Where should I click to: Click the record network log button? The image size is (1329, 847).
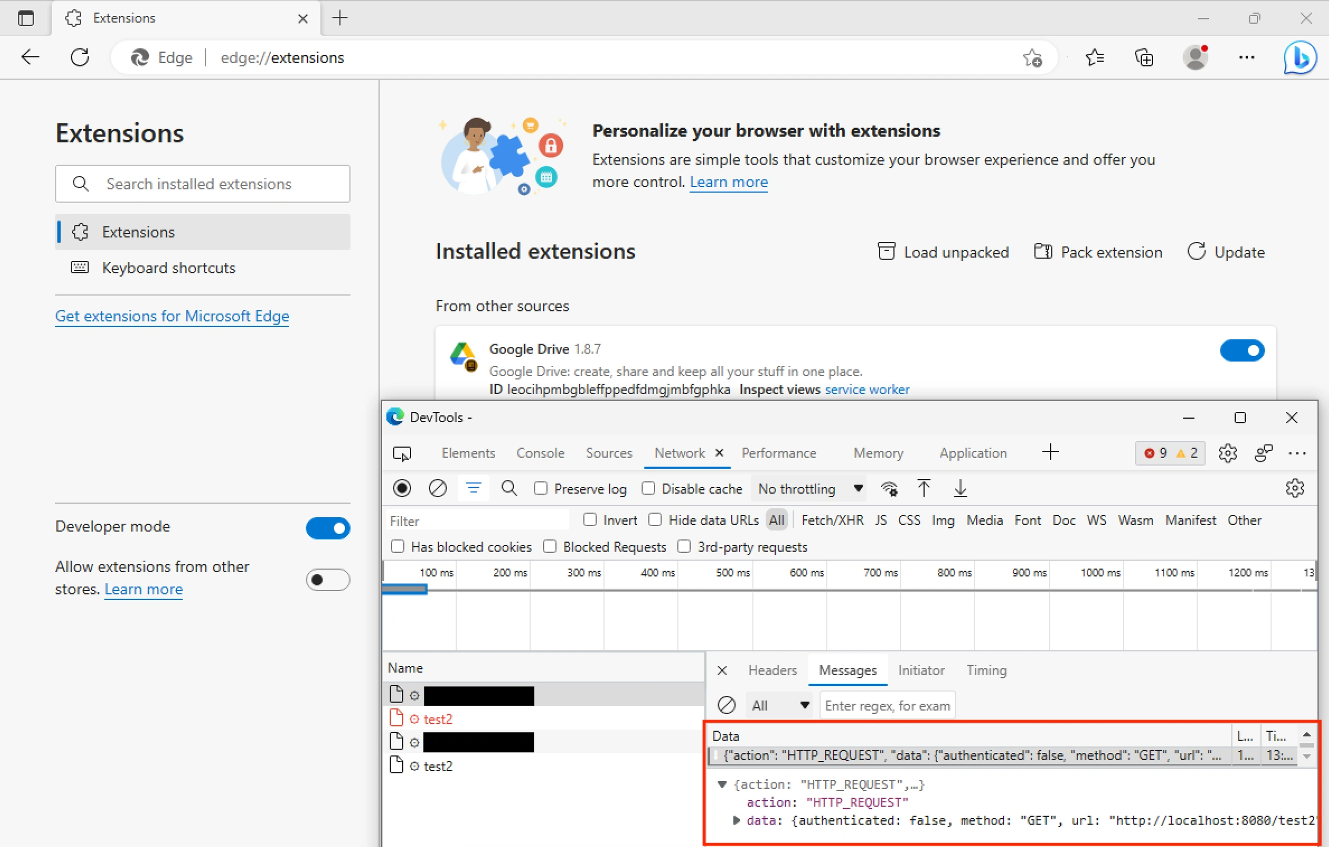tap(402, 488)
